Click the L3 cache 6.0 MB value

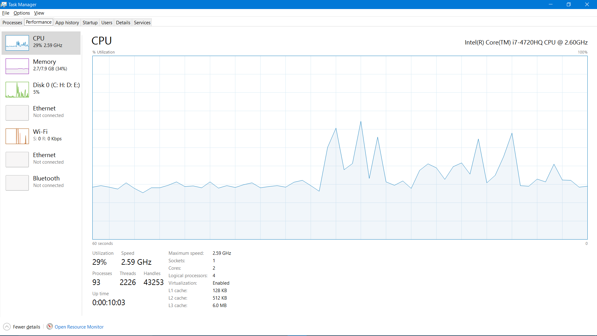(220, 306)
